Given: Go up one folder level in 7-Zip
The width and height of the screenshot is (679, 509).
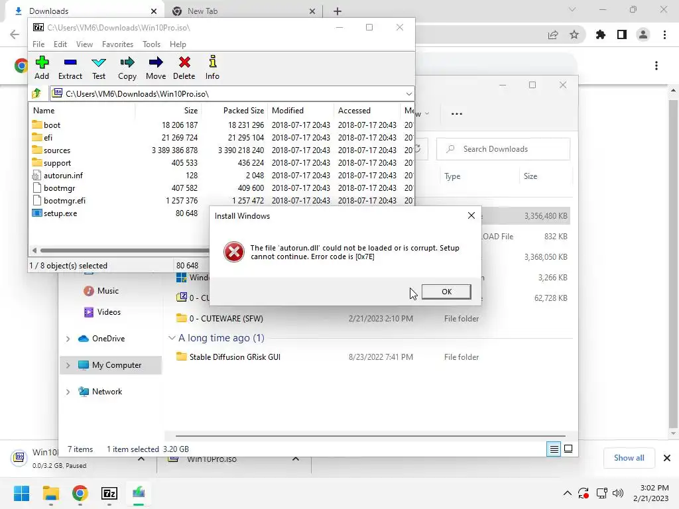Looking at the screenshot, I should 36,93.
